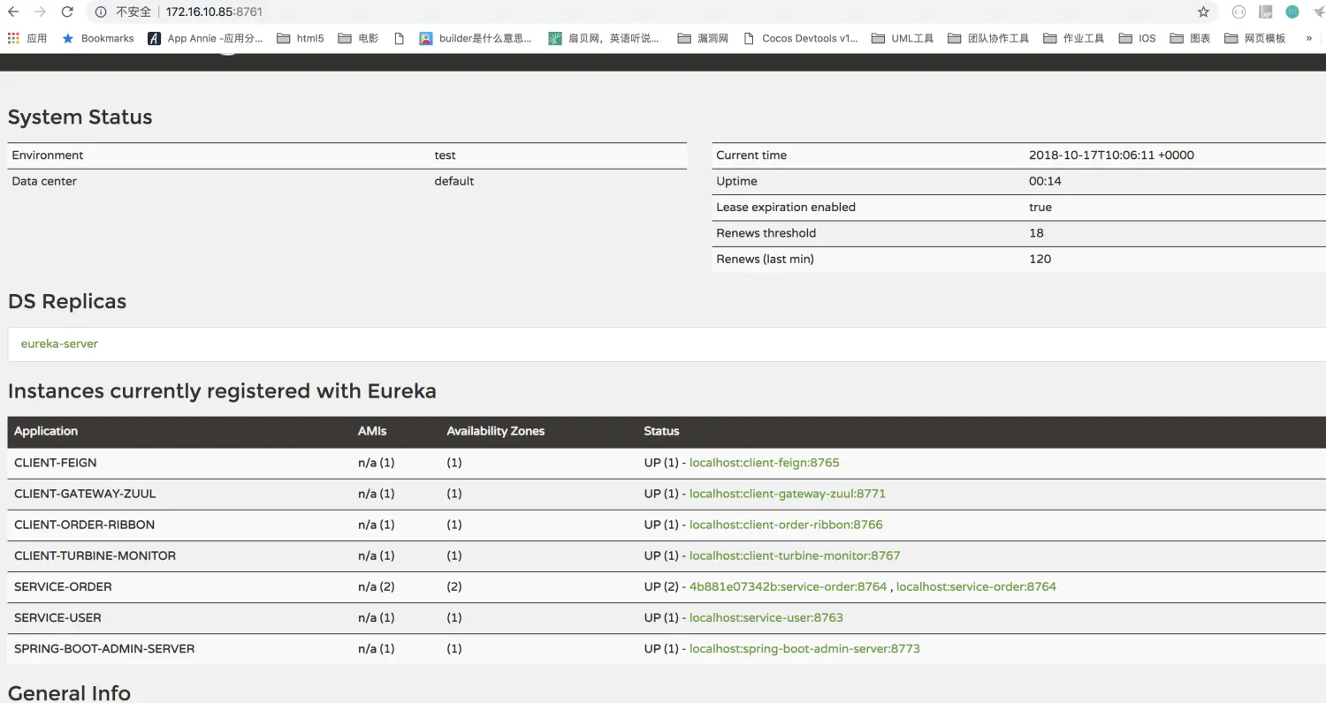1326x703 pixels.
Task: Click the Renews threshold value 18
Action: [x=1036, y=233]
